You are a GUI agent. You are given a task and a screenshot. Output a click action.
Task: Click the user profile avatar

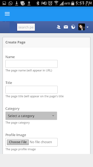82,27
